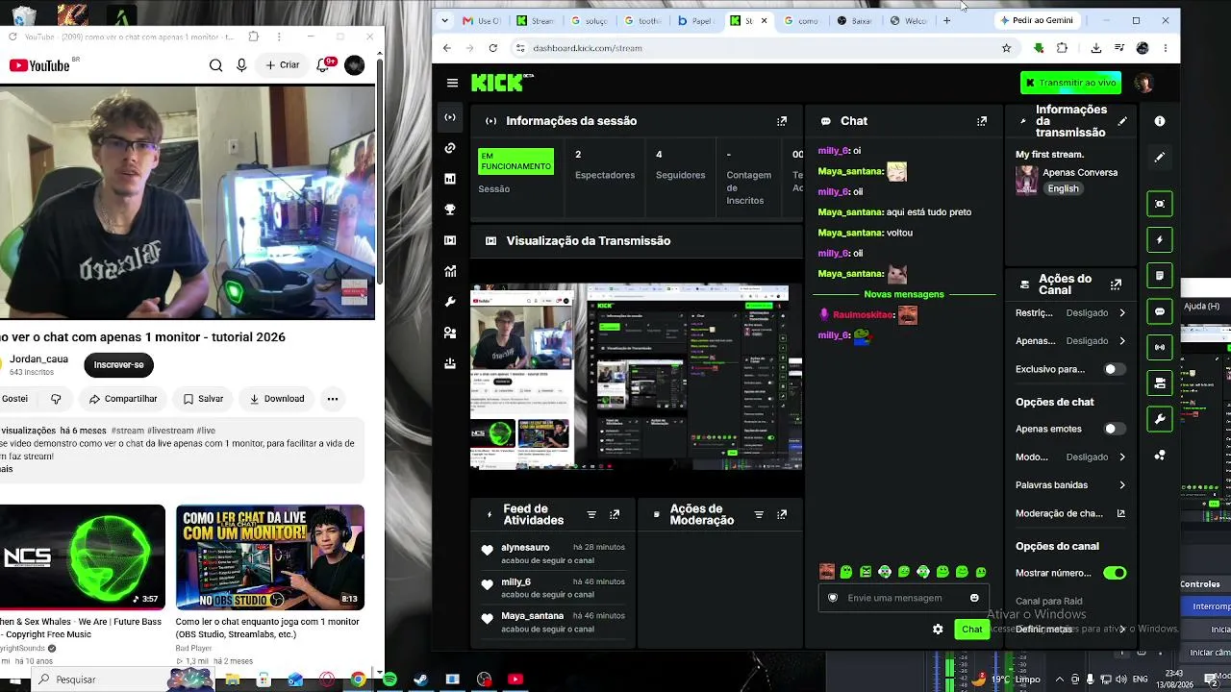Click Inscrever-se on Jordan_caua's channel

[118, 365]
